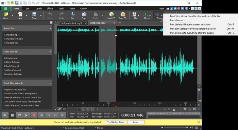The height and width of the screenshot is (130, 238).
Task: Share via the LinkedIn icon
Action: 182,9
